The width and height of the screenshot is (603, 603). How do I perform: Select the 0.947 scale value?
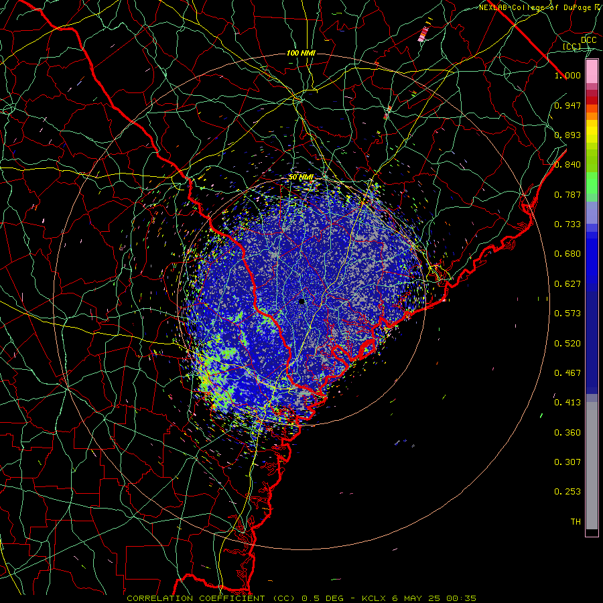pyautogui.click(x=567, y=105)
